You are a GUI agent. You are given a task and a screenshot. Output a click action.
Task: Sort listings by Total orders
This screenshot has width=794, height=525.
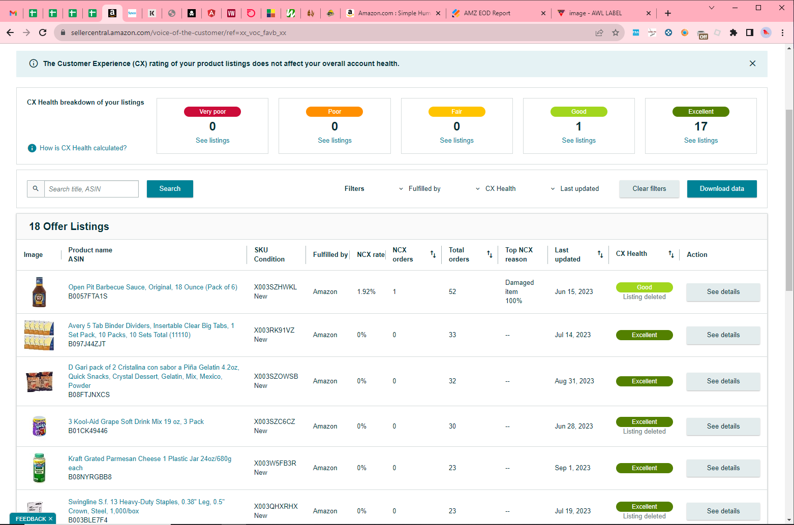coord(490,254)
